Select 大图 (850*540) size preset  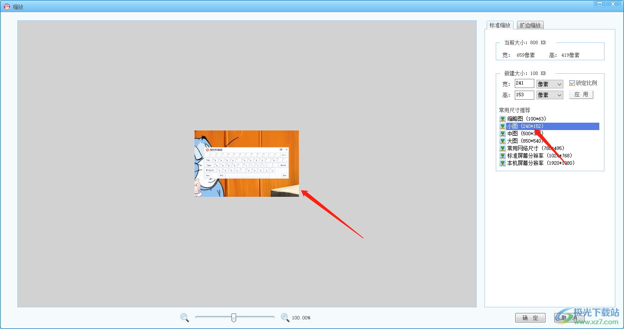pyautogui.click(x=525, y=141)
